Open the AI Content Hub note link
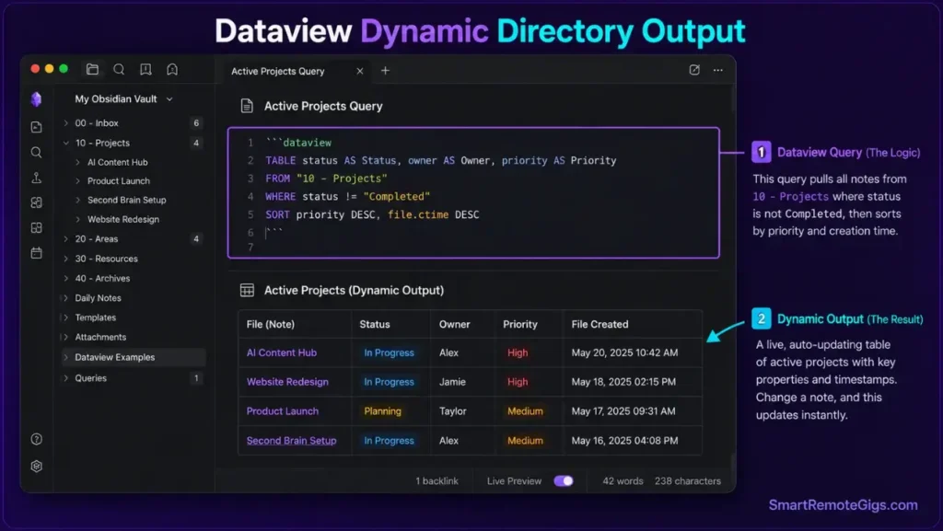The width and height of the screenshot is (943, 531). [x=282, y=352]
